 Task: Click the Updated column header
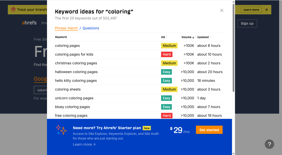pos(203,37)
